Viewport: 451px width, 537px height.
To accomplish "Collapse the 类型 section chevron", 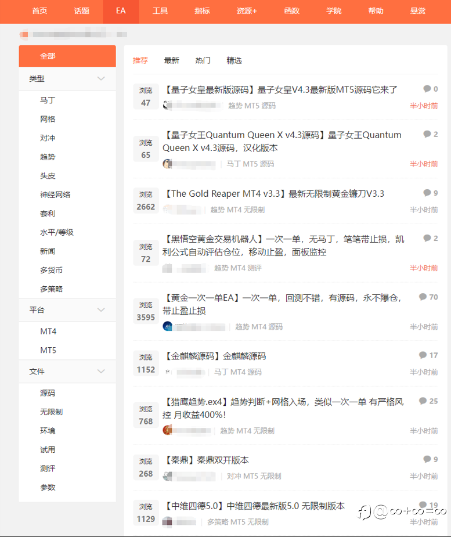I will [x=101, y=79].
